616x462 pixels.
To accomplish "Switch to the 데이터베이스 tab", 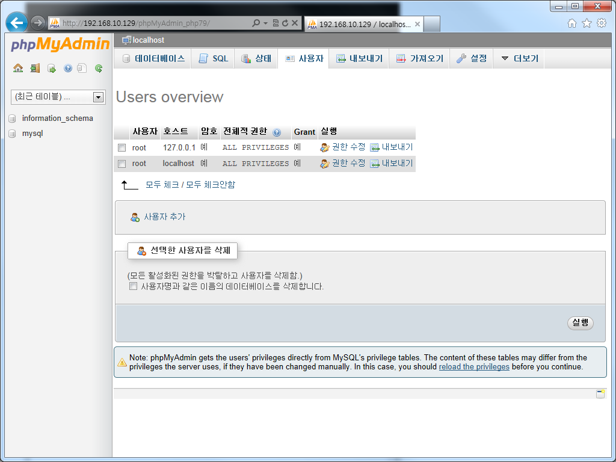I will (x=152, y=58).
